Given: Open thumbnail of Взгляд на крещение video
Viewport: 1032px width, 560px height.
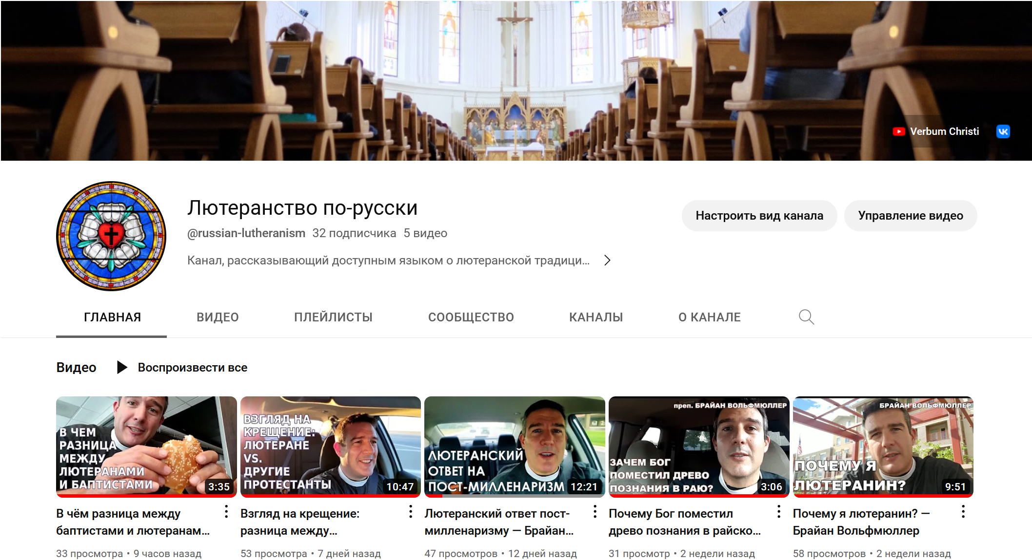Looking at the screenshot, I should 330,447.
